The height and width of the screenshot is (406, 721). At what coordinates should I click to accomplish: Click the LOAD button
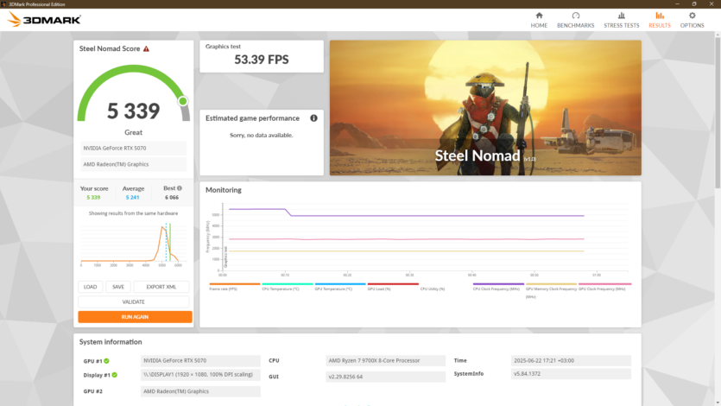[90, 287]
